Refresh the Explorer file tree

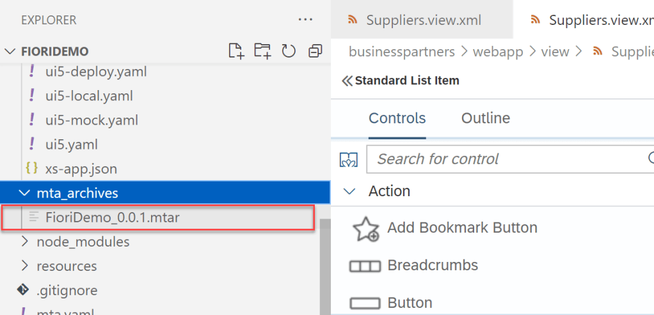[x=289, y=51]
